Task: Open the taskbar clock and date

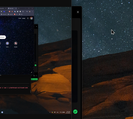Action: [68, 112]
